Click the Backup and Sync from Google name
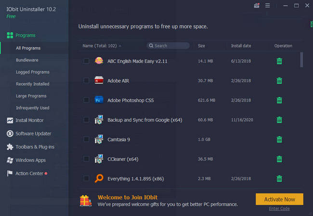This screenshot has width=313, height=216. (145, 120)
